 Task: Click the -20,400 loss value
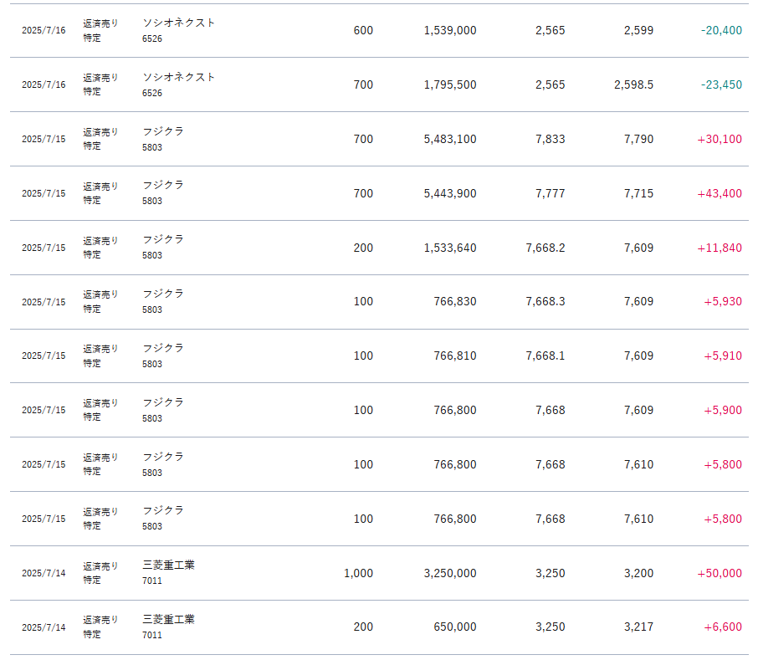721,30
